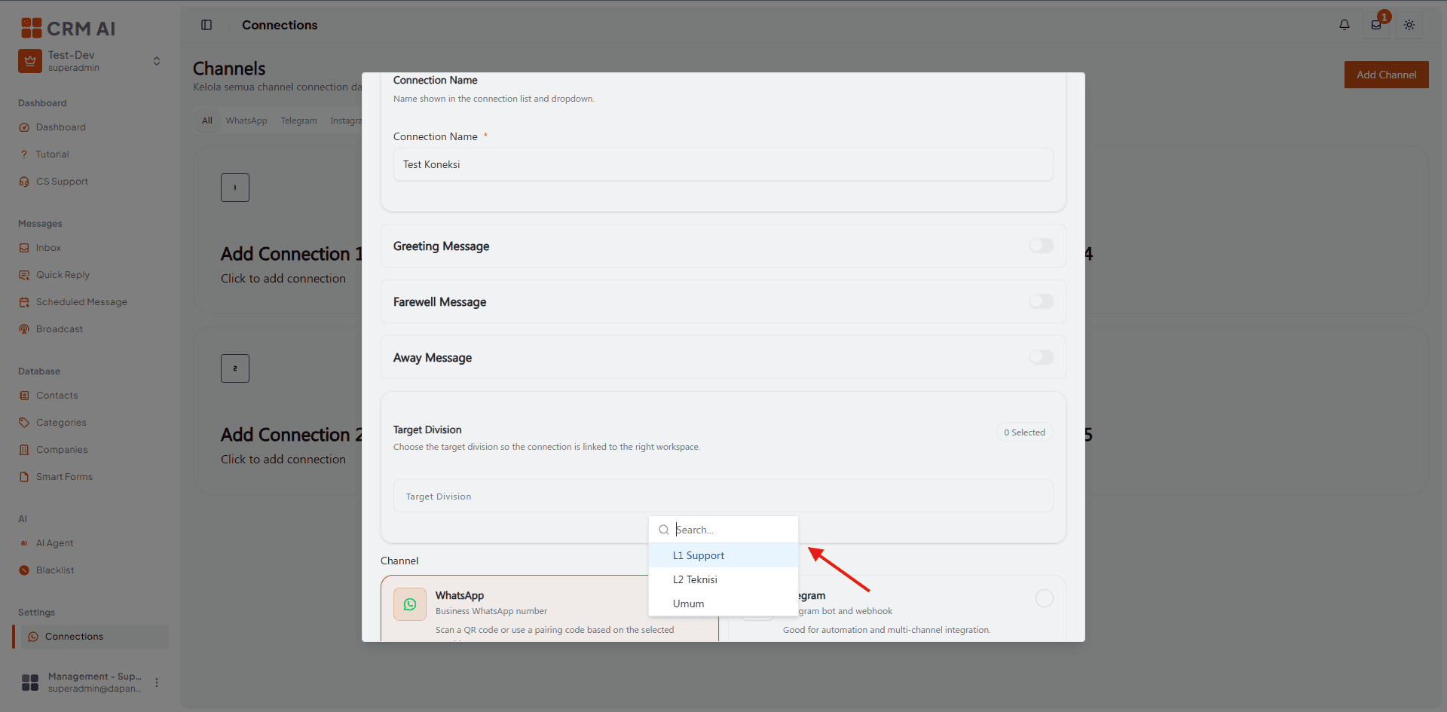Open Connections in the Settings sidebar
Screen dimensions: 1447x712
90,637
